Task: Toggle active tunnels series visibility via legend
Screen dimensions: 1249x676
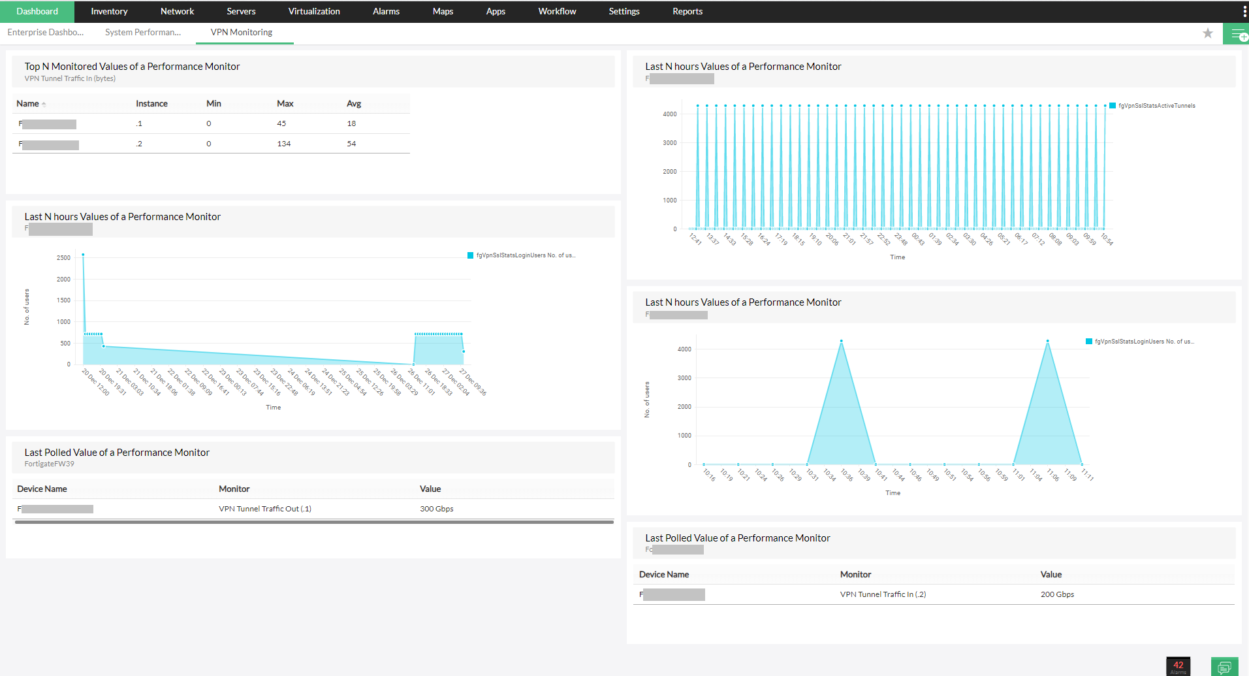Action: click(x=1152, y=105)
